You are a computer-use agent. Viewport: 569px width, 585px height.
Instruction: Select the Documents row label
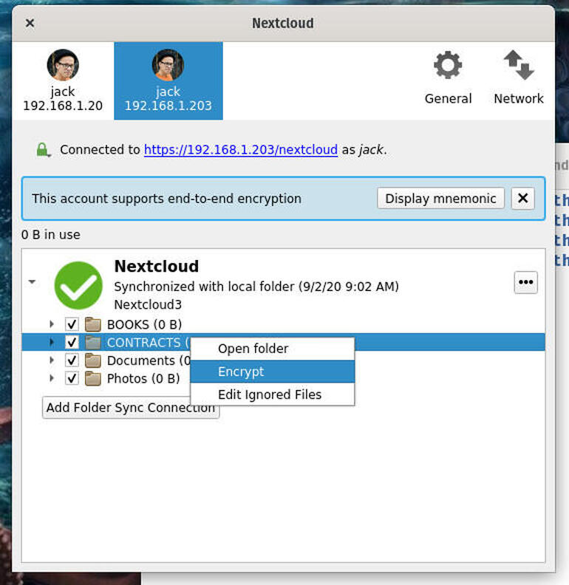coord(149,360)
